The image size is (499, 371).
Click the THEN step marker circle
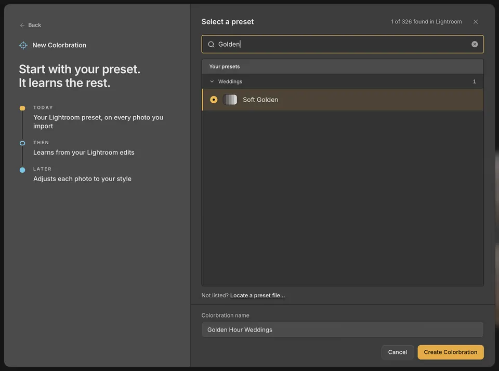22,143
